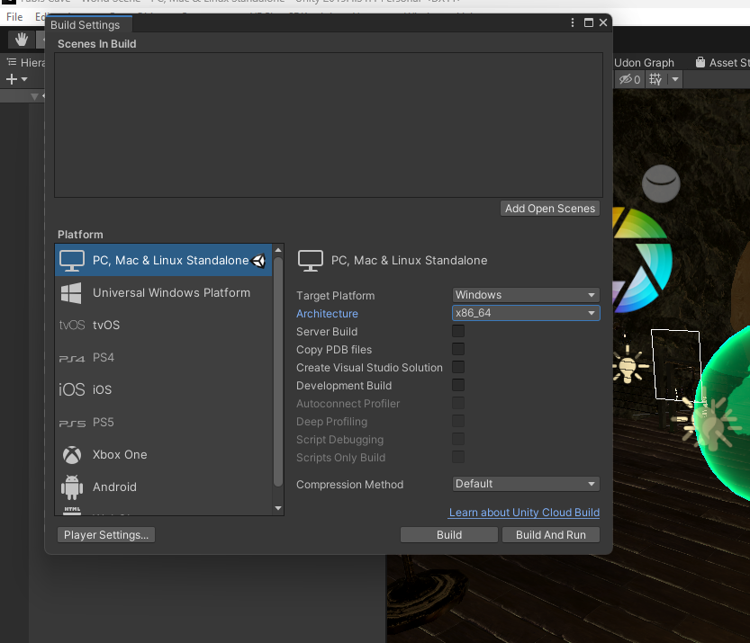Viewport: 750px width, 643px height.
Task: Select iOS platform
Action: click(x=164, y=389)
